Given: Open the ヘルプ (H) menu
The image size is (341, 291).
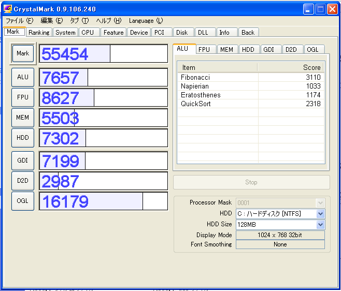Looking at the screenshot, I should [x=109, y=21].
